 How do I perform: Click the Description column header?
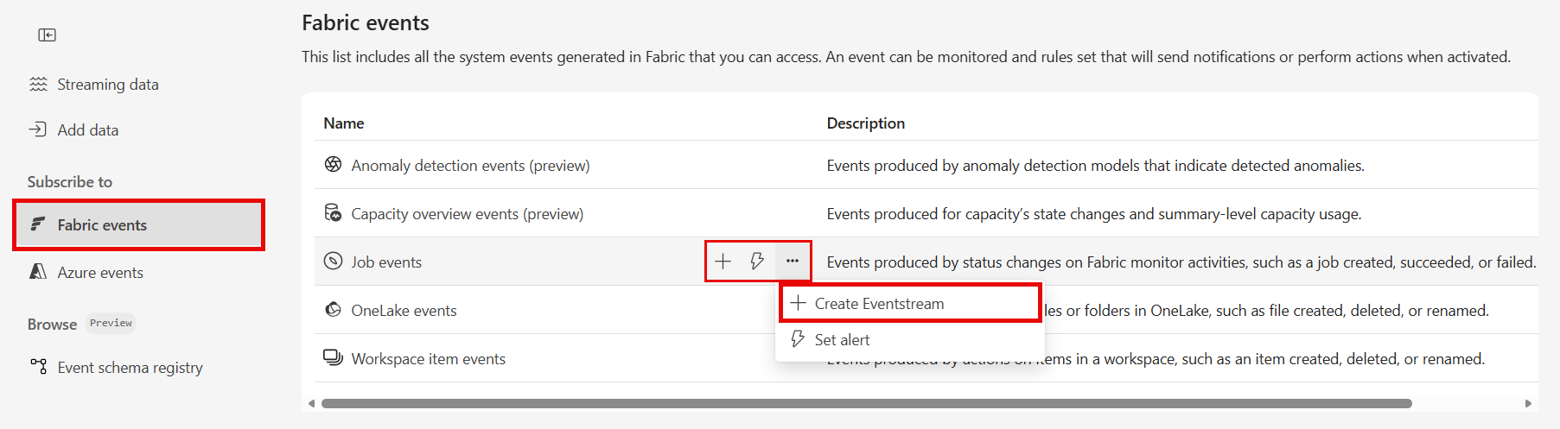point(865,123)
